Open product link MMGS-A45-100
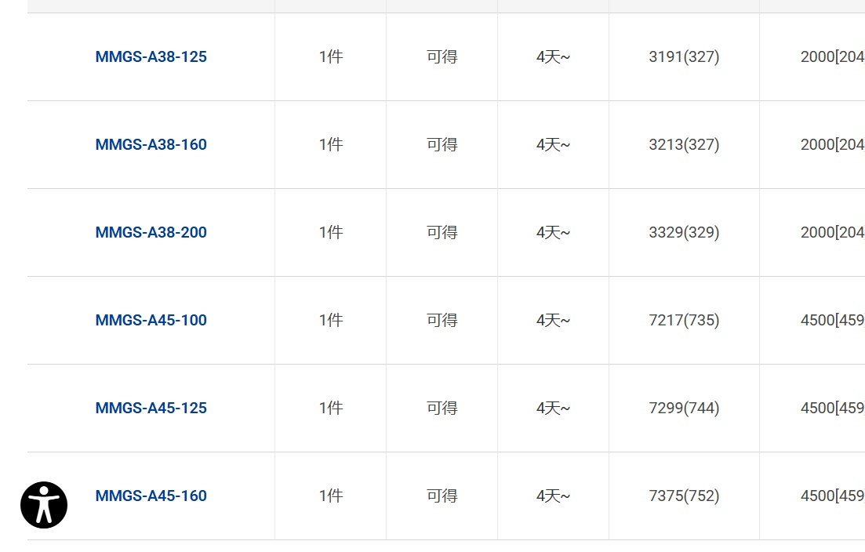Image resolution: width=865 pixels, height=552 pixels. (151, 320)
